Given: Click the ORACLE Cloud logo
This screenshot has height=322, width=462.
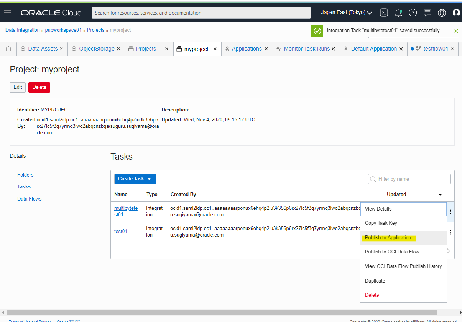Looking at the screenshot, I should 51,13.
